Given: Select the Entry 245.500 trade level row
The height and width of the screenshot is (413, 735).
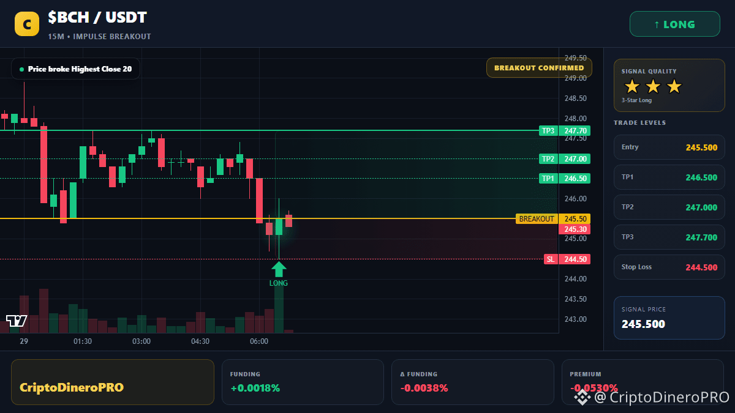Looking at the screenshot, I should (x=669, y=147).
